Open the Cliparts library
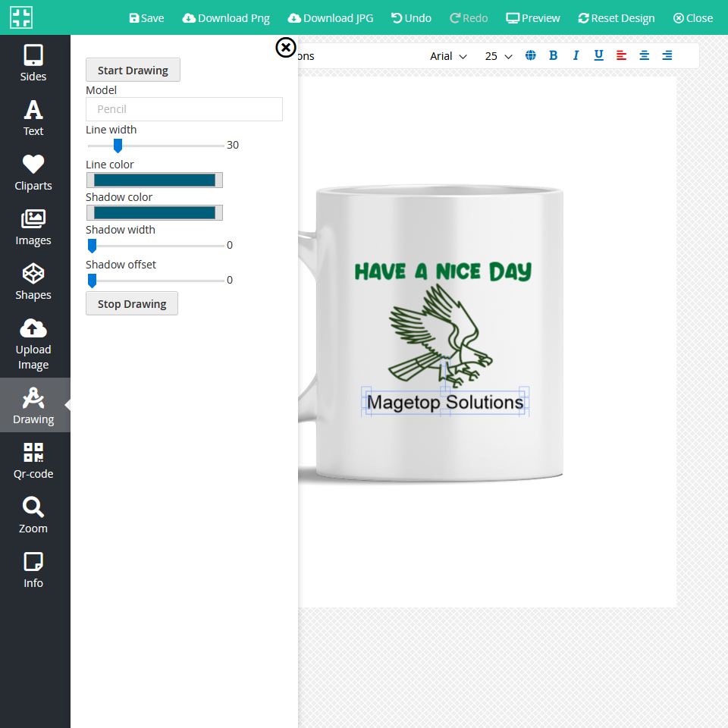Image resolution: width=728 pixels, height=728 pixels. tap(33, 172)
